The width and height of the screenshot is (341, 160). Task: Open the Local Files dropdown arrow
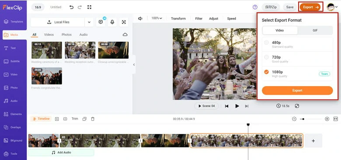click(89, 22)
